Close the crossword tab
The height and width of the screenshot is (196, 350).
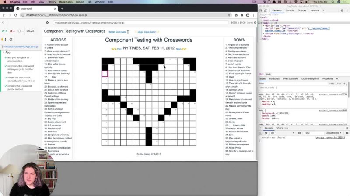click(x=55, y=9)
